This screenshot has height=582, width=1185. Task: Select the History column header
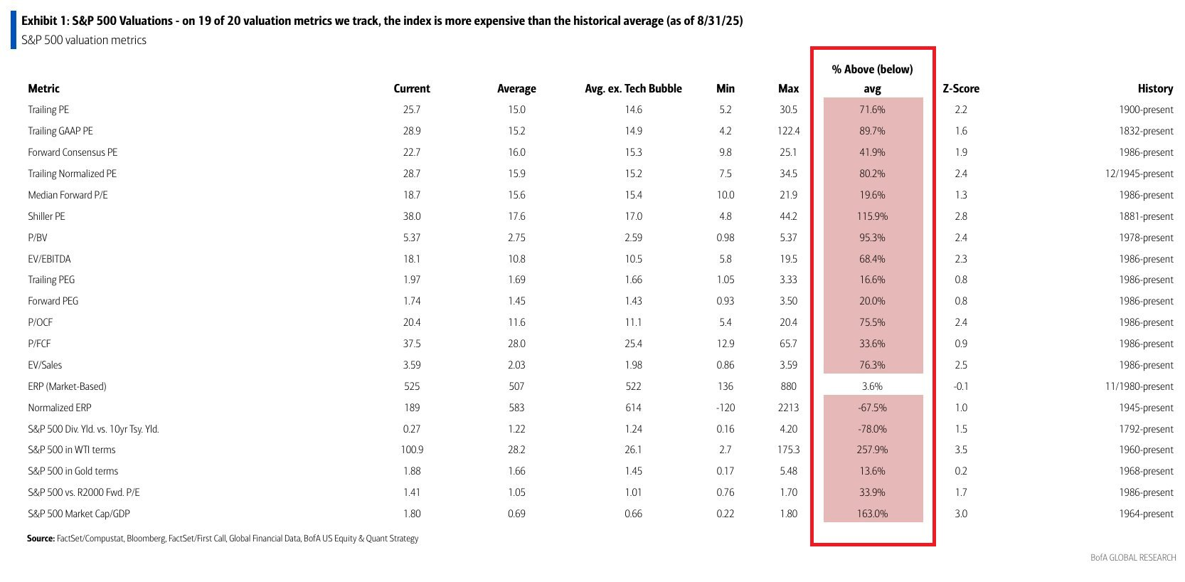1155,89
